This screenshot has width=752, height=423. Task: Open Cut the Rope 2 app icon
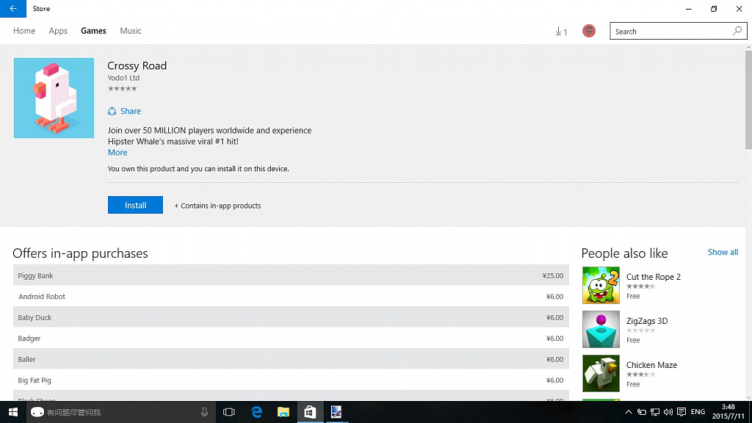[601, 286]
